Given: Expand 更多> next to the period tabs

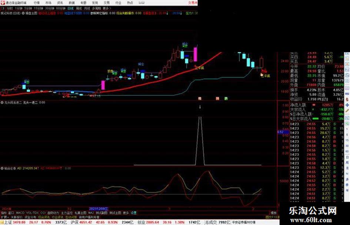Looking at the screenshot, I should point(107,8).
